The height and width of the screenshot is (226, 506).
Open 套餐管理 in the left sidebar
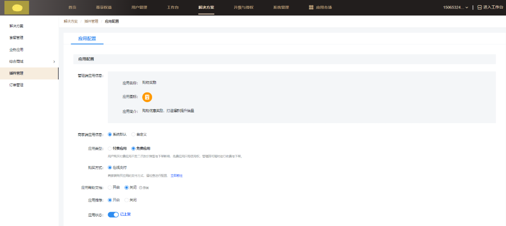pos(16,38)
